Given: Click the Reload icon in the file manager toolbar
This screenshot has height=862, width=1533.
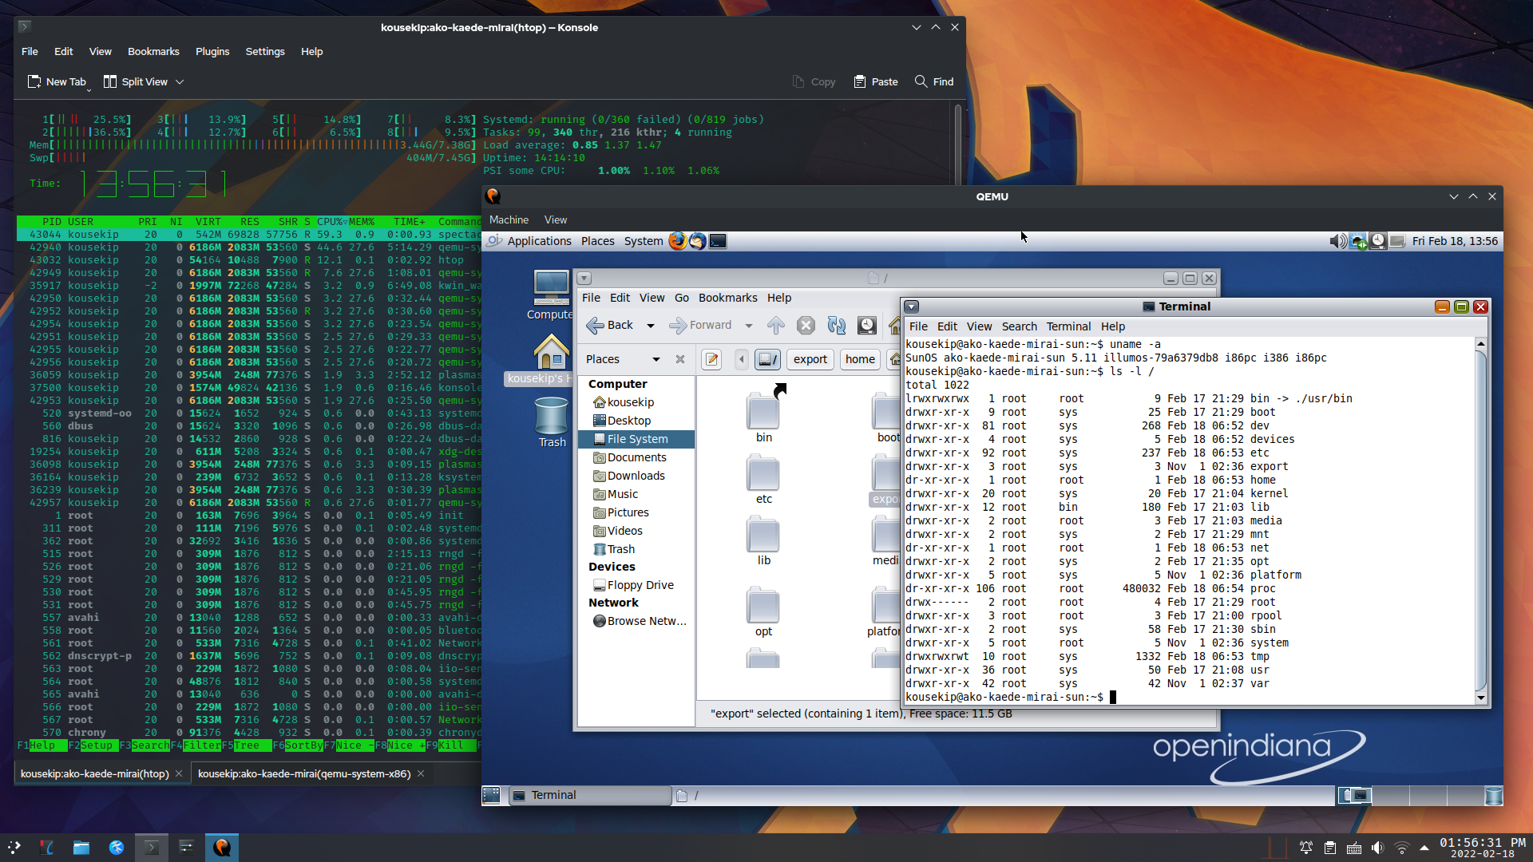Looking at the screenshot, I should coord(836,325).
